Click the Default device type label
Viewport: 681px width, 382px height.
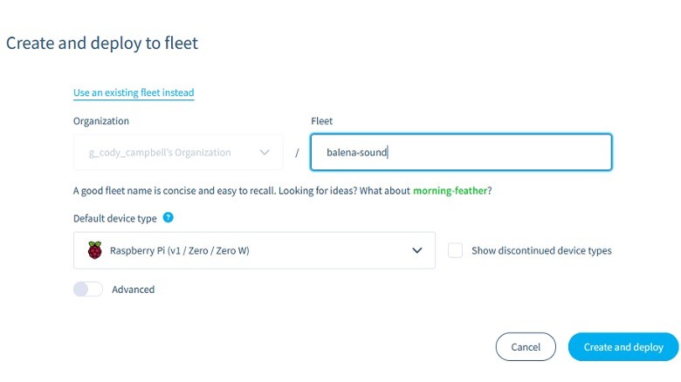tap(114, 218)
